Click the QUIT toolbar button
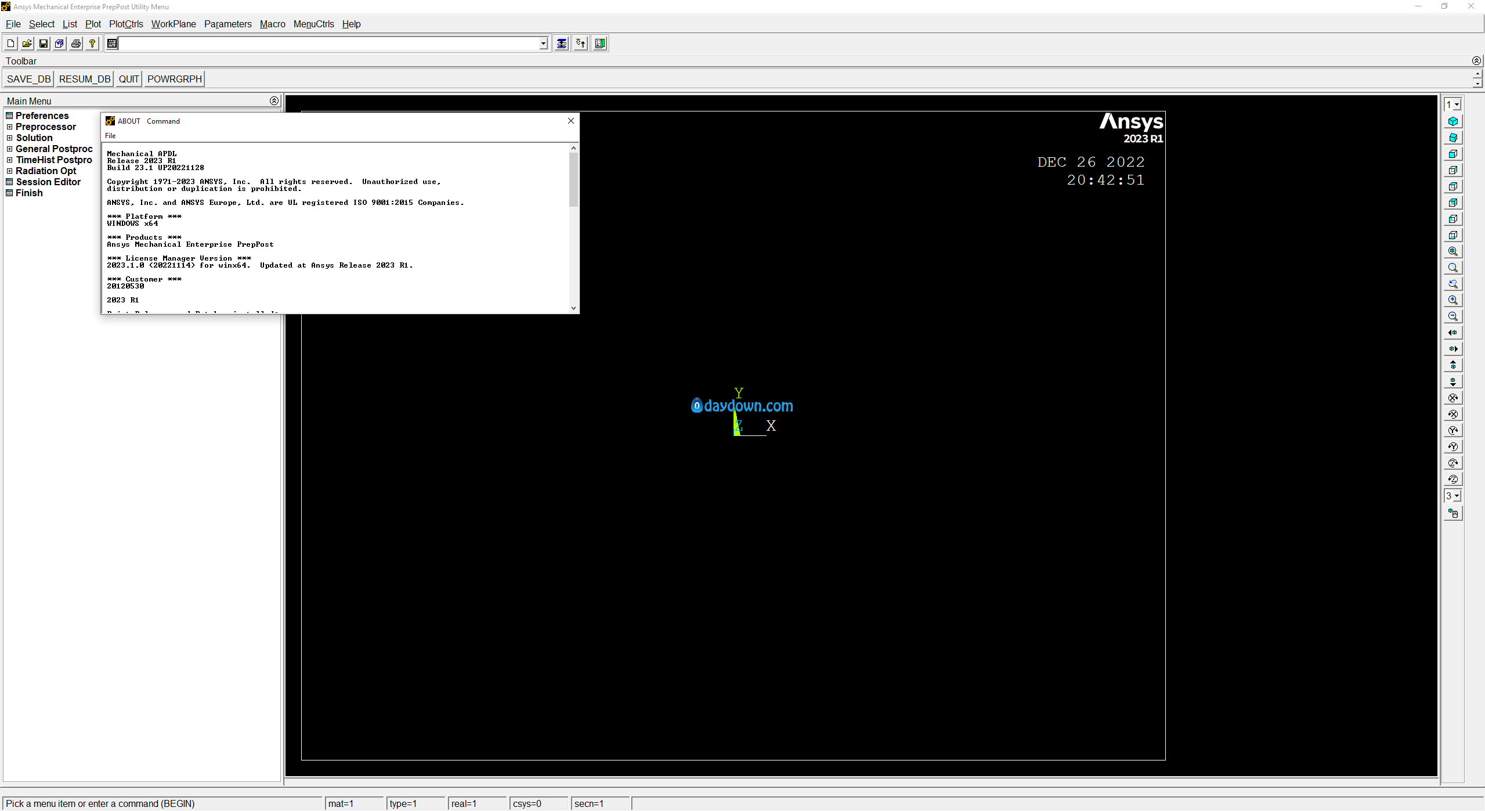The image size is (1485, 811). pos(129,79)
